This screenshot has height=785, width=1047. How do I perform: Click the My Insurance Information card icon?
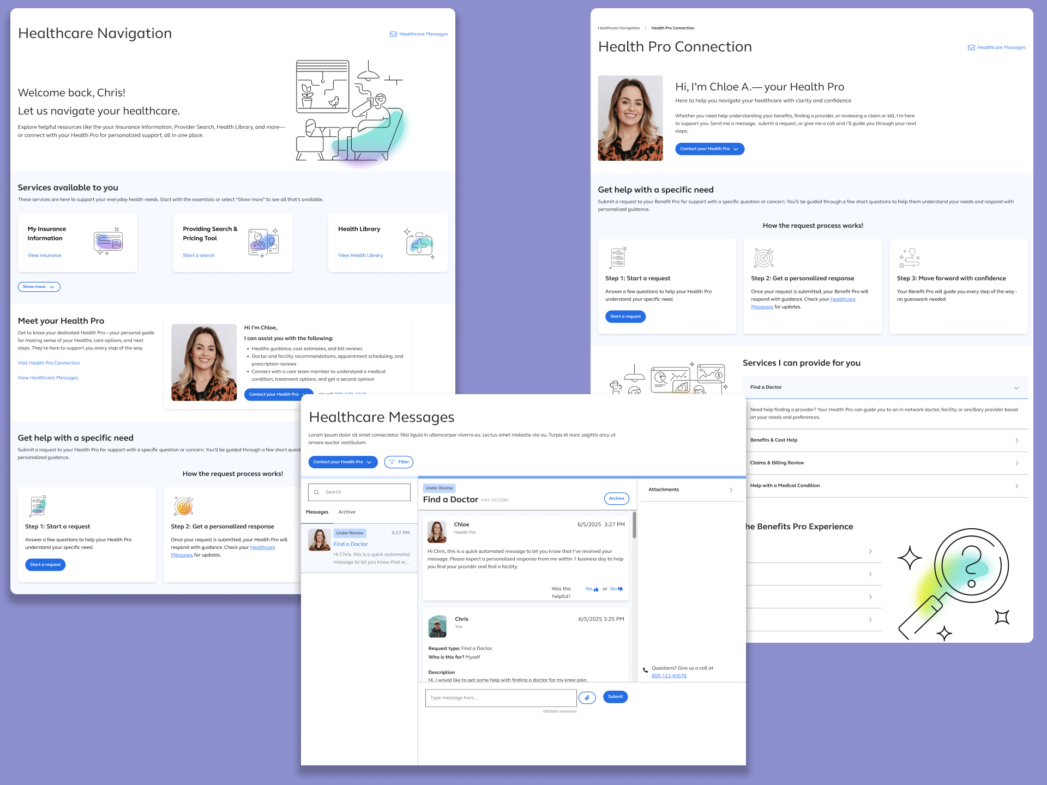108,241
